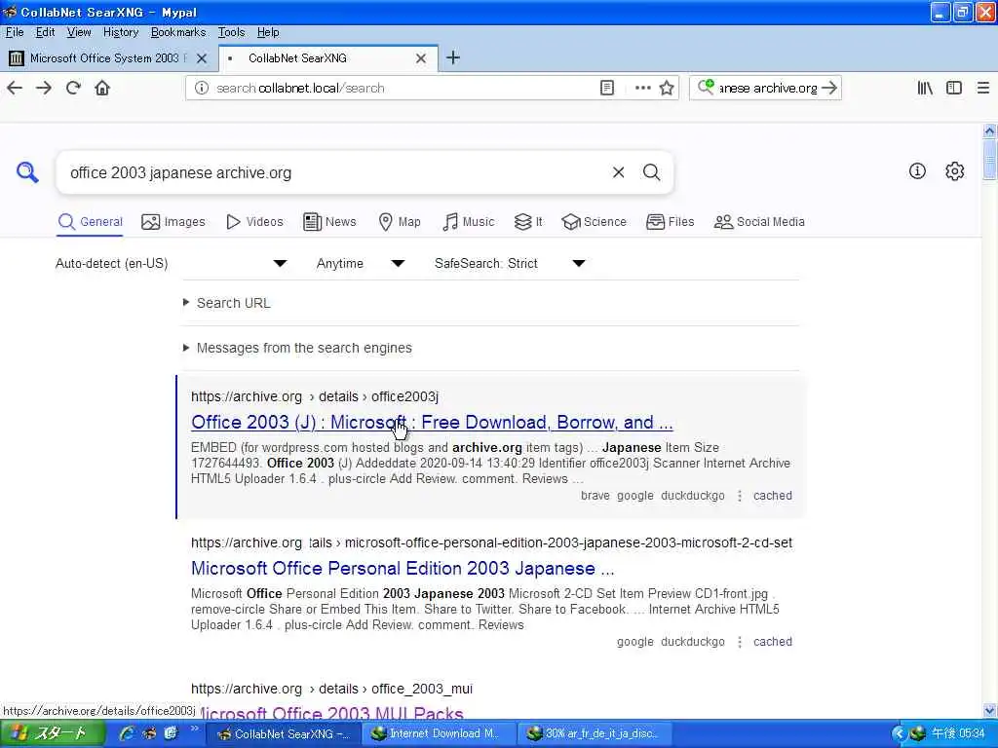This screenshot has width=998, height=748.
Task: Toggle reader view icon
Action: [607, 88]
